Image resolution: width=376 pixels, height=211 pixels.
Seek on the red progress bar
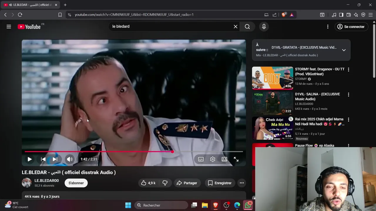tap(134, 152)
